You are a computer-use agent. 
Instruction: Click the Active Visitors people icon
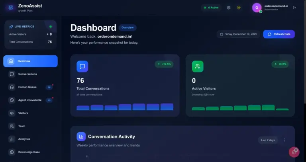click(198, 66)
